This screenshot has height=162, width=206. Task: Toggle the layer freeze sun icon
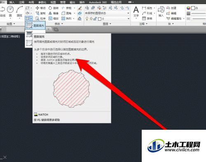91,19
